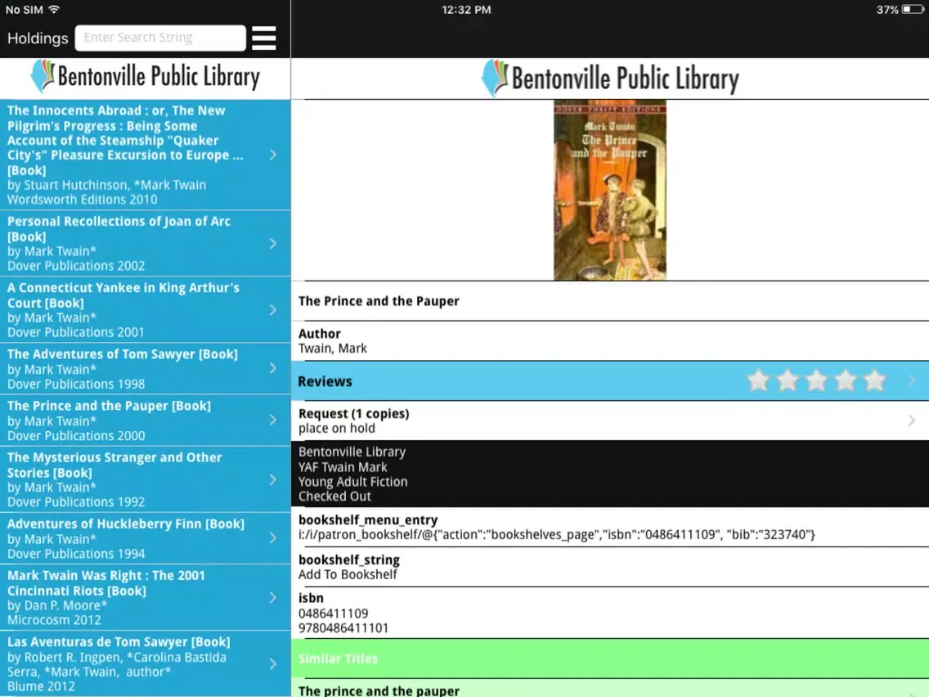This screenshot has width=929, height=697.
Task: Click Blume 2012 publisher text
Action: pos(41,686)
